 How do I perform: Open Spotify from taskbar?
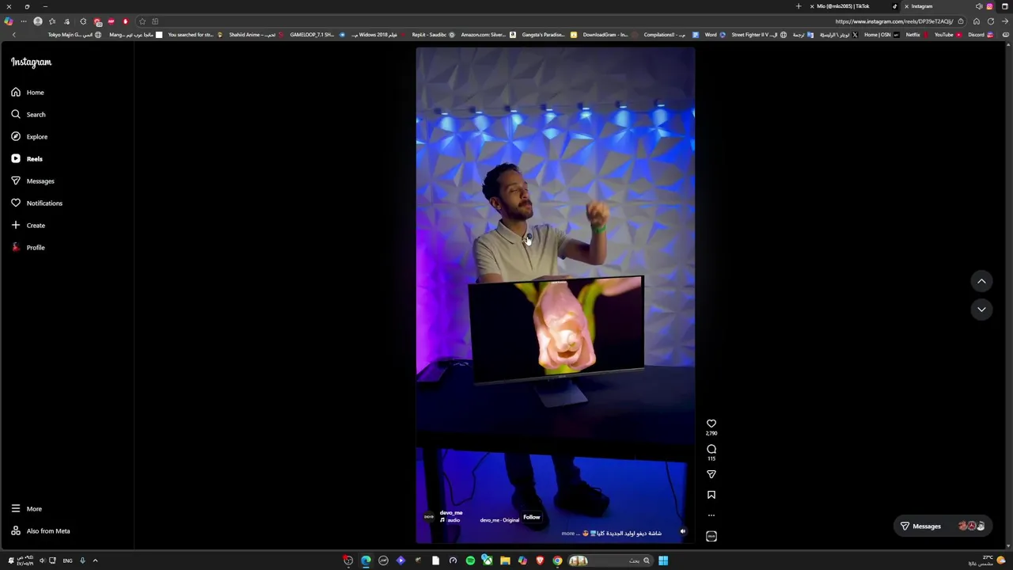pos(470,560)
